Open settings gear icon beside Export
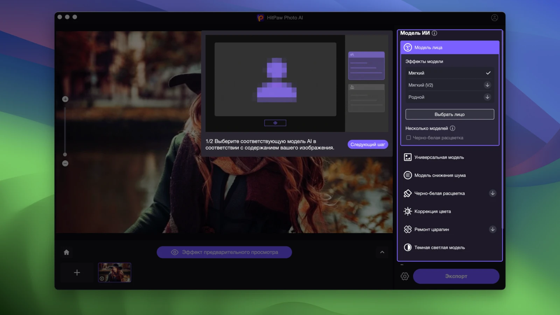 [x=405, y=276]
